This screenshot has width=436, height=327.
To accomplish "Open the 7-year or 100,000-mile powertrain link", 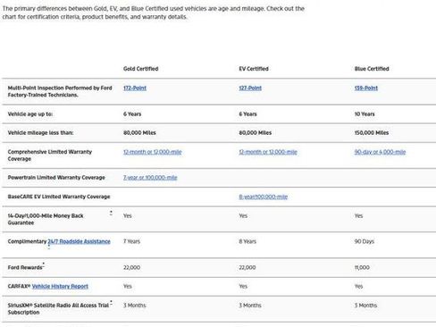I will click(150, 178).
